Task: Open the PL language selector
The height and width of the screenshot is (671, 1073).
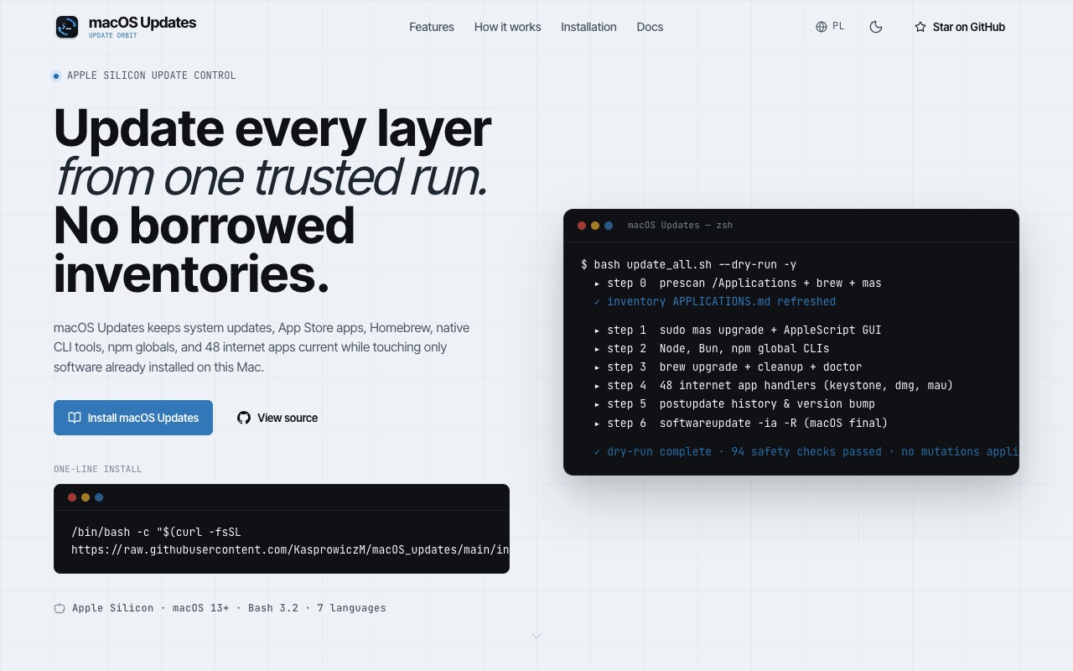Action: tap(830, 27)
